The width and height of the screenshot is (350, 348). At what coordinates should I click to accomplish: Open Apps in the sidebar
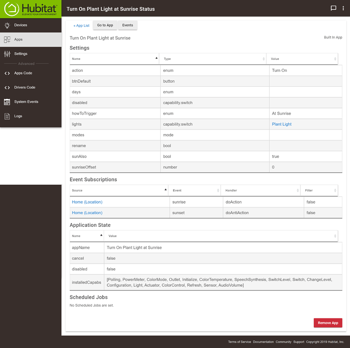coord(31,39)
